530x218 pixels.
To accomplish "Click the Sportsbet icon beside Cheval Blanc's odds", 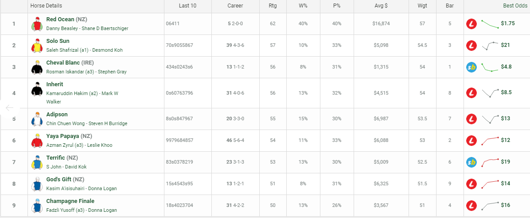I will click(x=472, y=67).
